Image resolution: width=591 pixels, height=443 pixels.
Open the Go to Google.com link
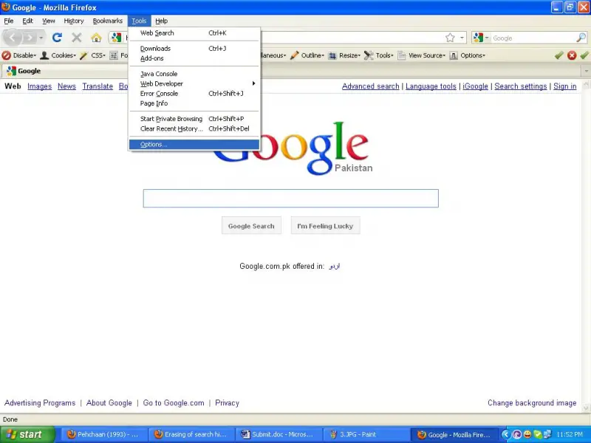[174, 402]
